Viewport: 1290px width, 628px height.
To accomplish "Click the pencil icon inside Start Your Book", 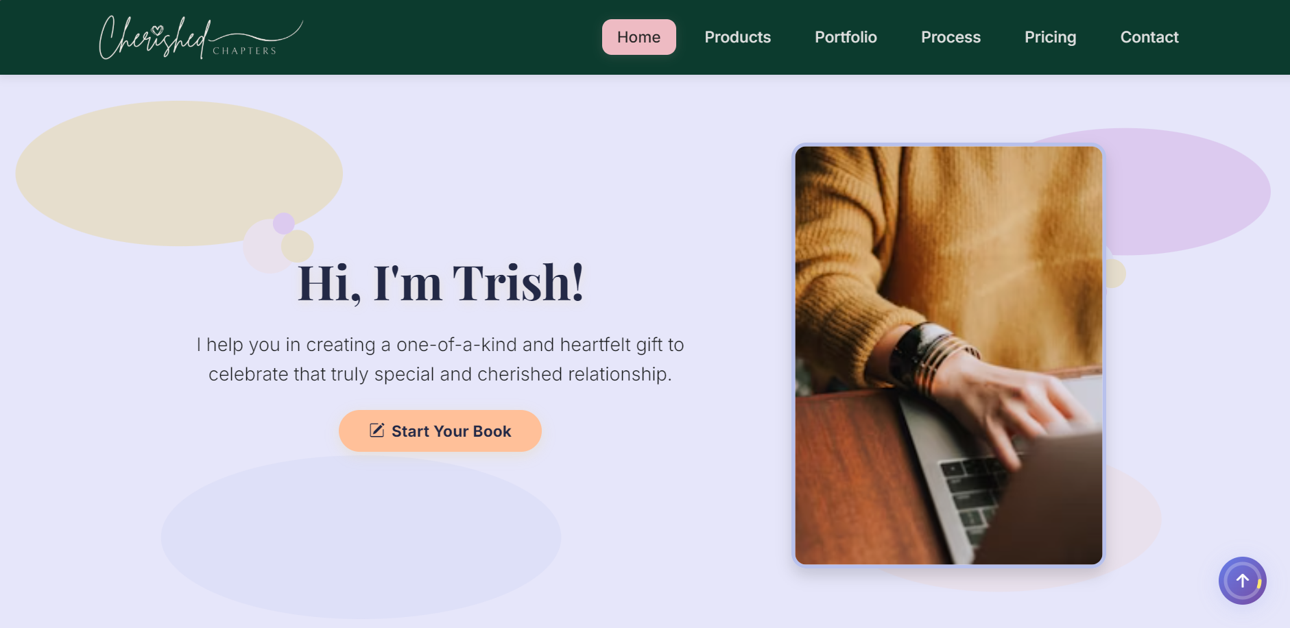I will point(376,431).
